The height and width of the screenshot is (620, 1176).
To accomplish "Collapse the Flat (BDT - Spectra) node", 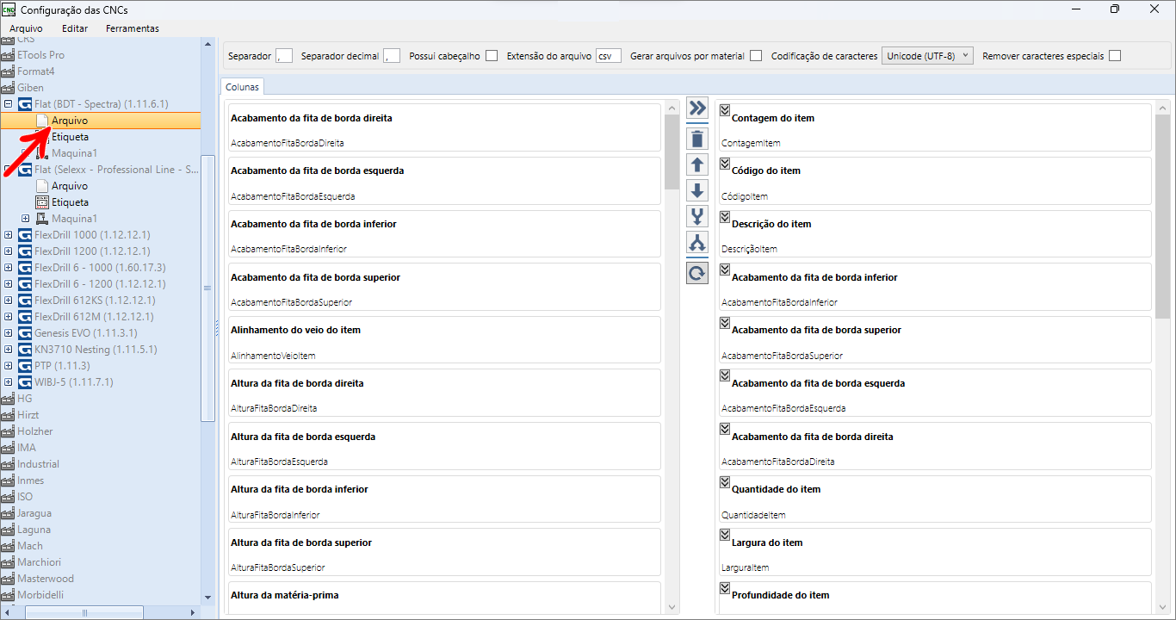I will click(9, 104).
